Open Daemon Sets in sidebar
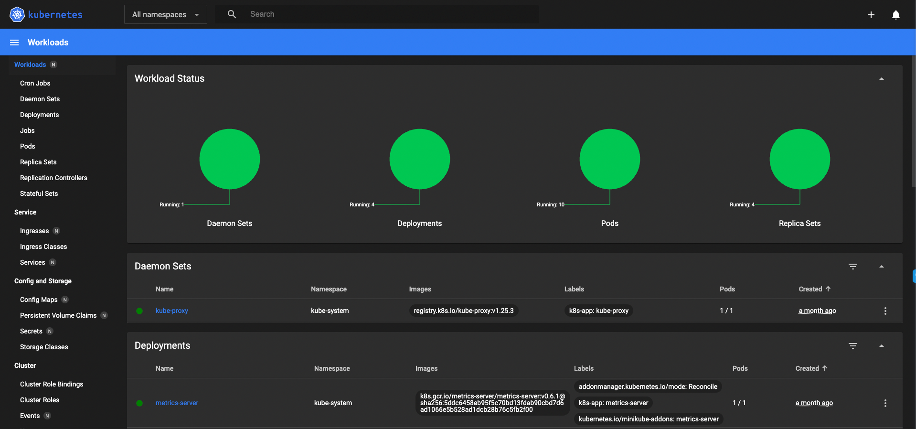Screen dimensions: 916x429 tap(40, 99)
